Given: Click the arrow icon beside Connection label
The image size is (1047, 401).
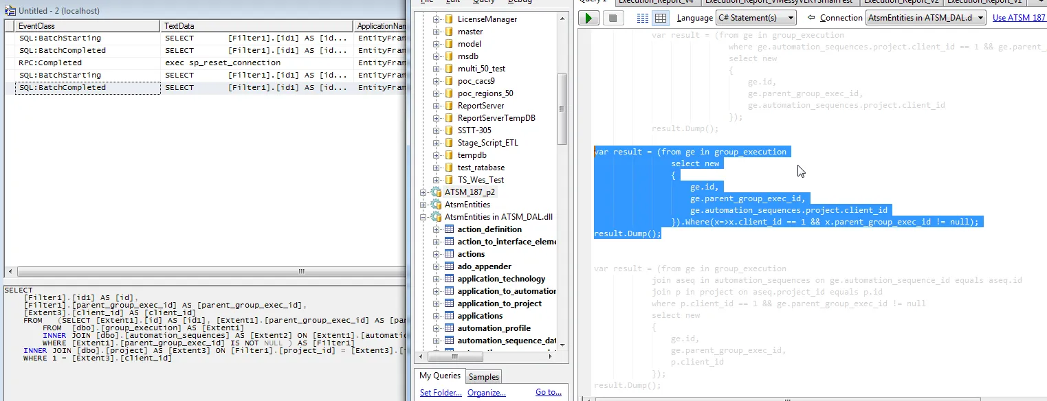Looking at the screenshot, I should tap(812, 18).
